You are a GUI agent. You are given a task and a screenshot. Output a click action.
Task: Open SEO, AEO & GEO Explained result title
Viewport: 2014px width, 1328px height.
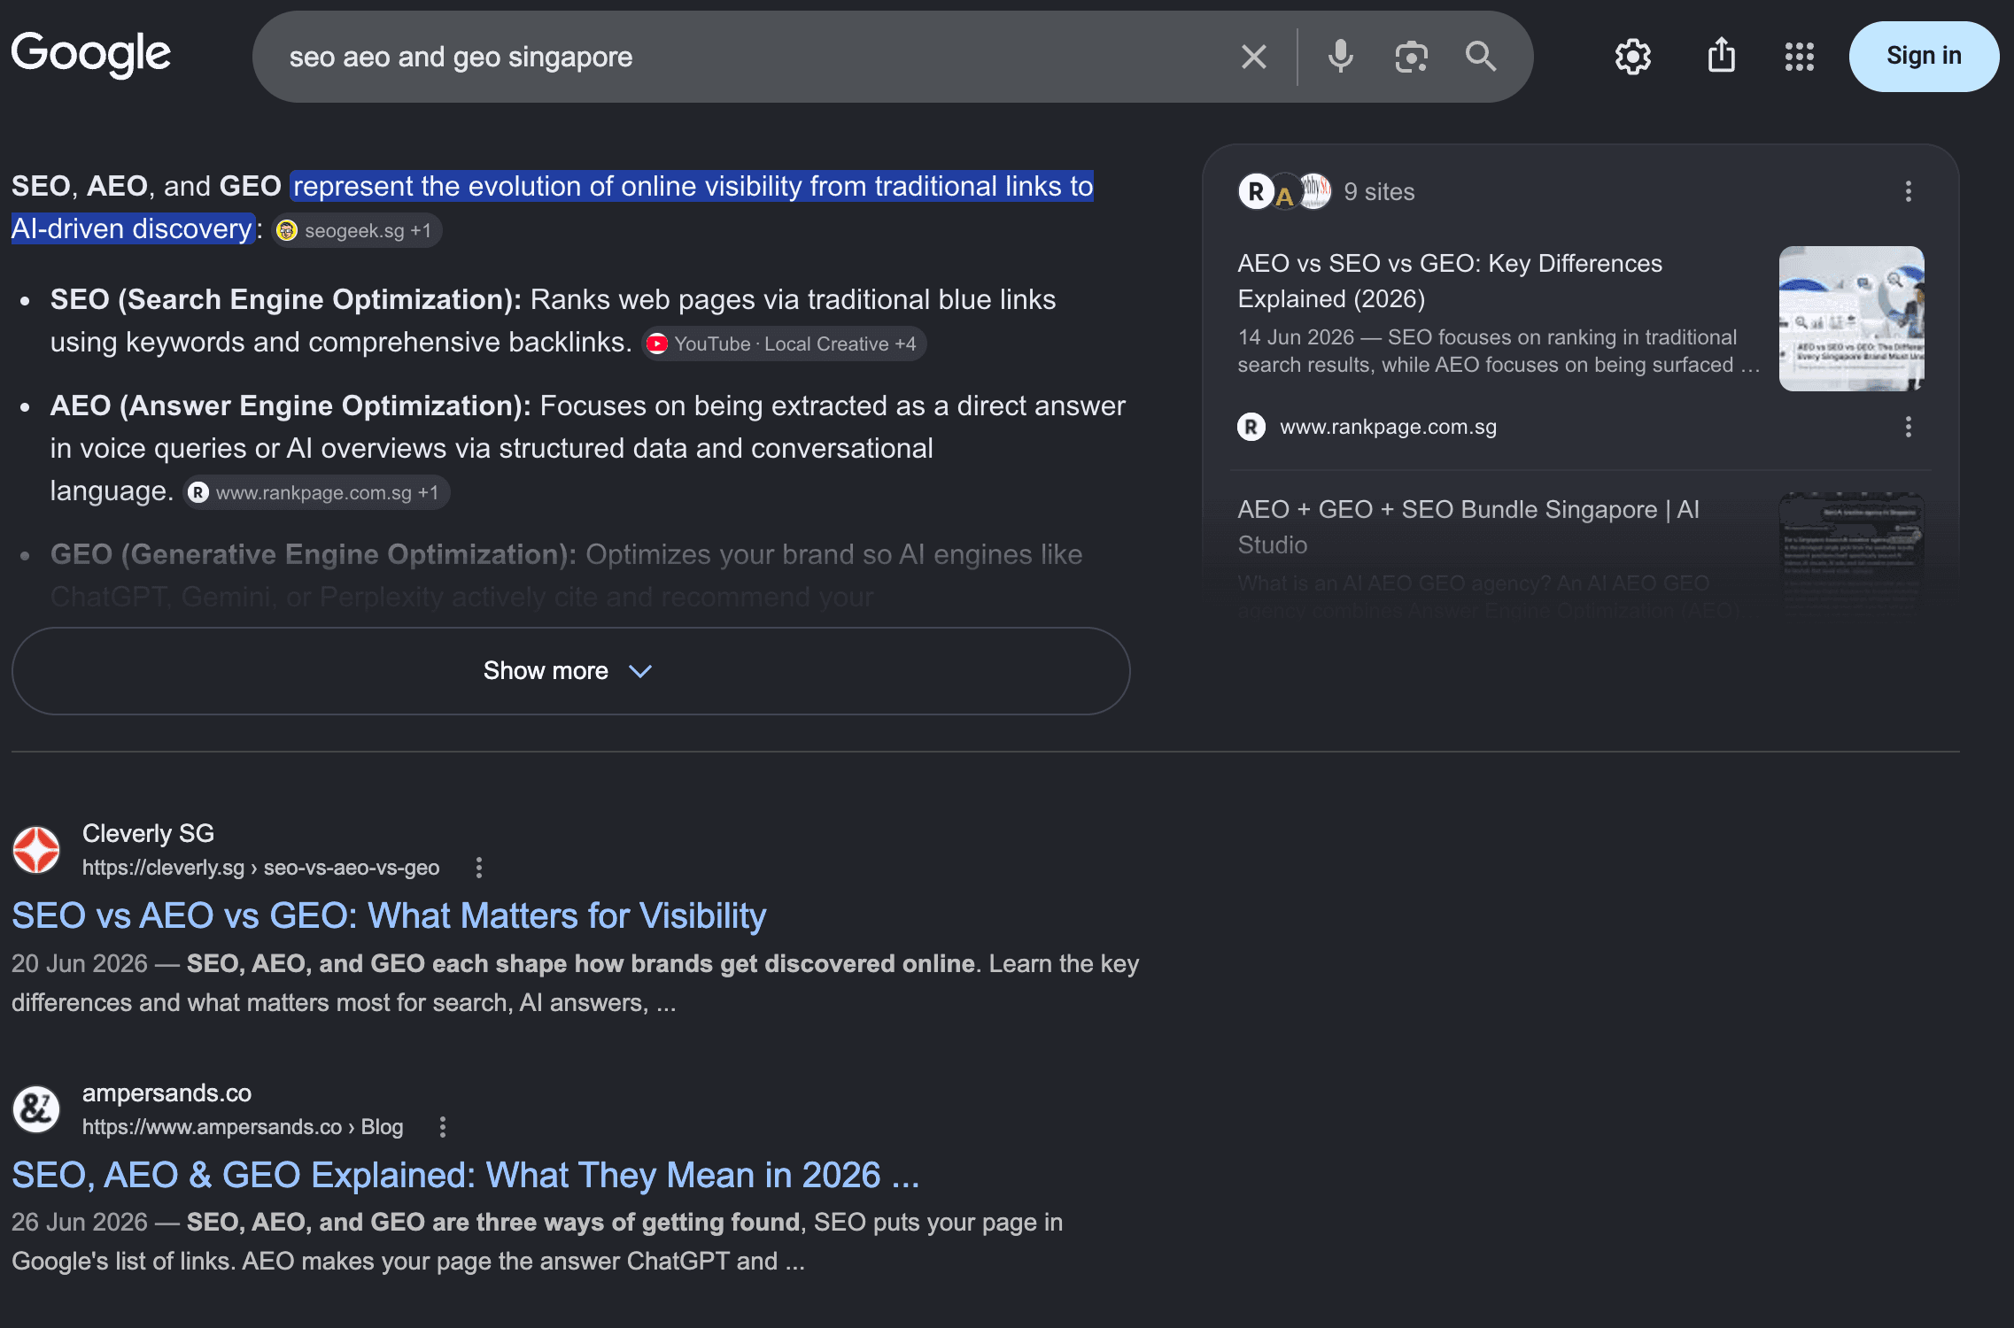click(x=466, y=1175)
